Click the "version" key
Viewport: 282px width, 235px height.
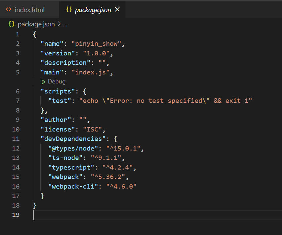pos(58,53)
